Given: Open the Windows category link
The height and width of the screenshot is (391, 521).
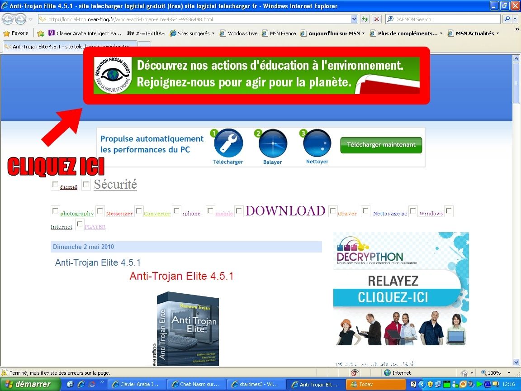Looking at the screenshot, I should coord(431,214).
